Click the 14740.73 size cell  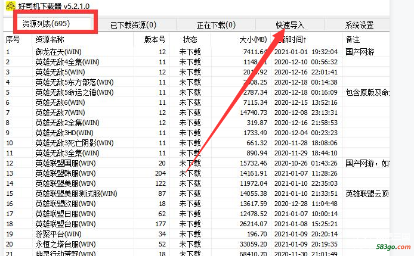coord(254,113)
